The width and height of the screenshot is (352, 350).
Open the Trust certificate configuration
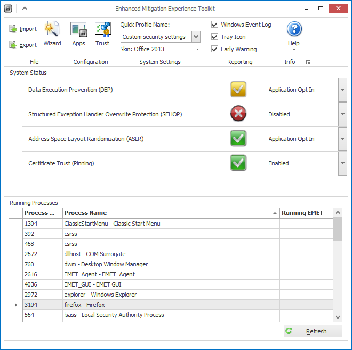tap(102, 34)
